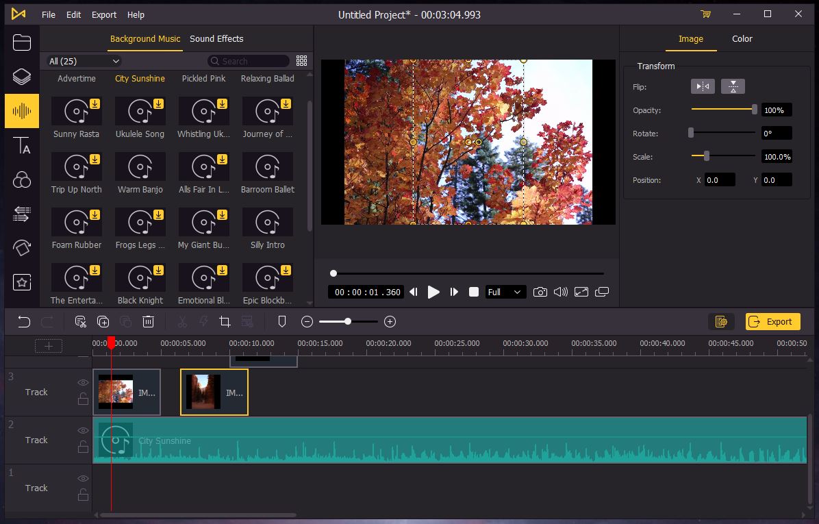819x524 pixels.
Task: Take a snapshot with camera icon
Action: click(540, 292)
